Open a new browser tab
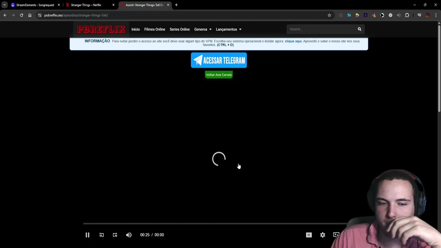This screenshot has height=248, width=441. (x=176, y=5)
